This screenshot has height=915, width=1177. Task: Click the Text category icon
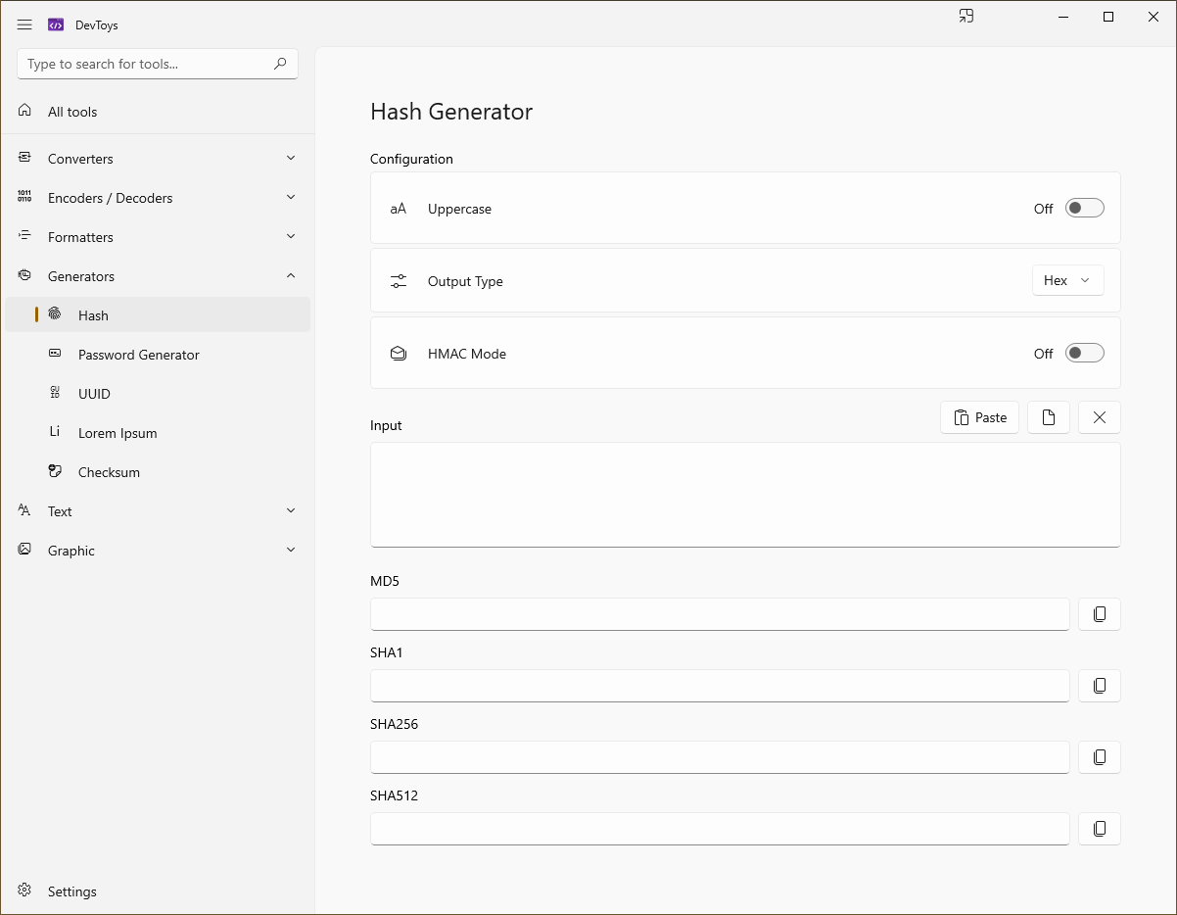tap(24, 510)
